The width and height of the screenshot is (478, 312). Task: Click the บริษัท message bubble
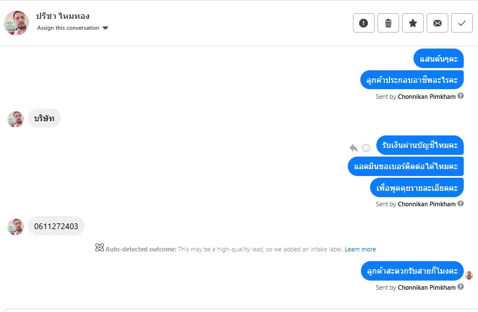[45, 118]
